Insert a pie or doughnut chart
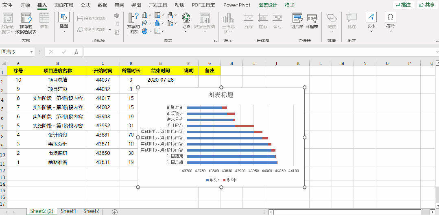The width and height of the screenshot is (439, 215). (147, 31)
